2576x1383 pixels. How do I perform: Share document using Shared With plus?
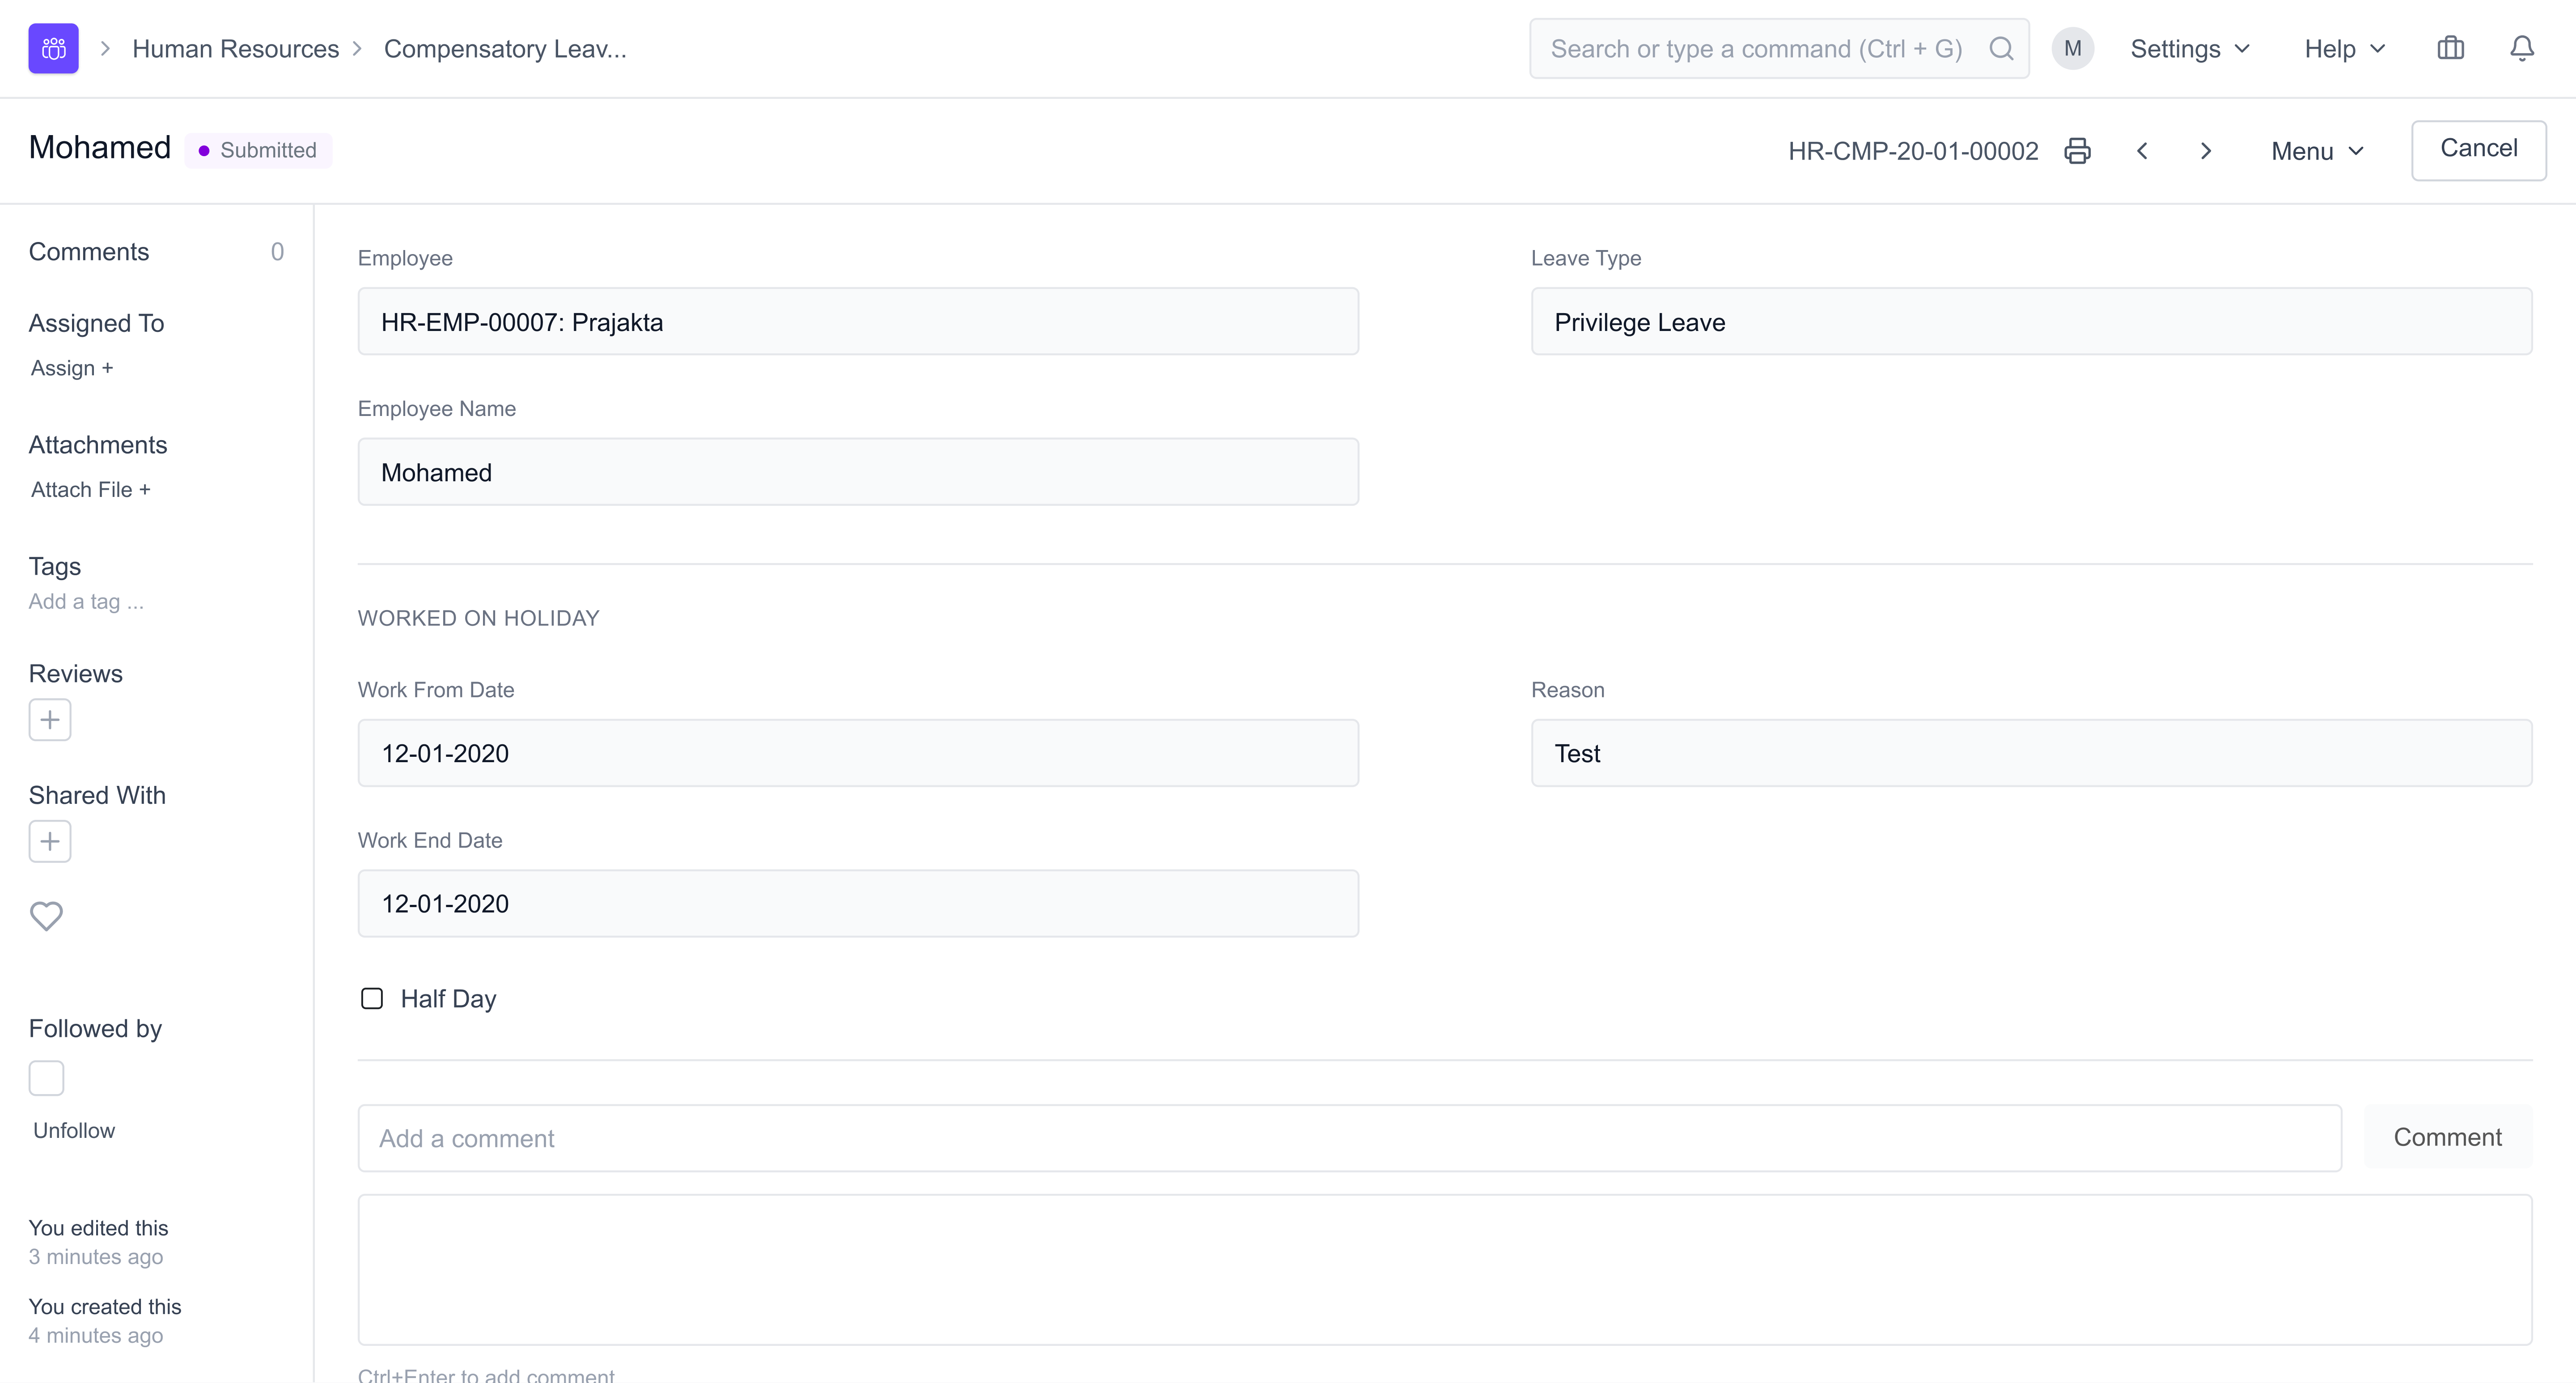coord(50,841)
